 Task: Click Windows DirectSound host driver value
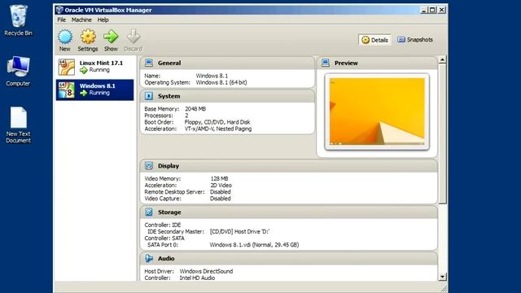pyautogui.click(x=206, y=271)
